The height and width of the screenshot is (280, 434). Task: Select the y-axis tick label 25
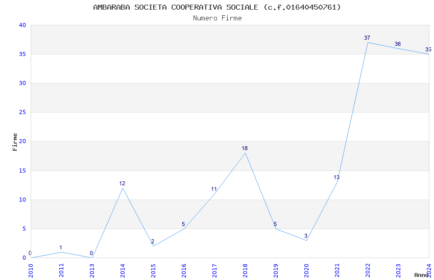point(22,113)
